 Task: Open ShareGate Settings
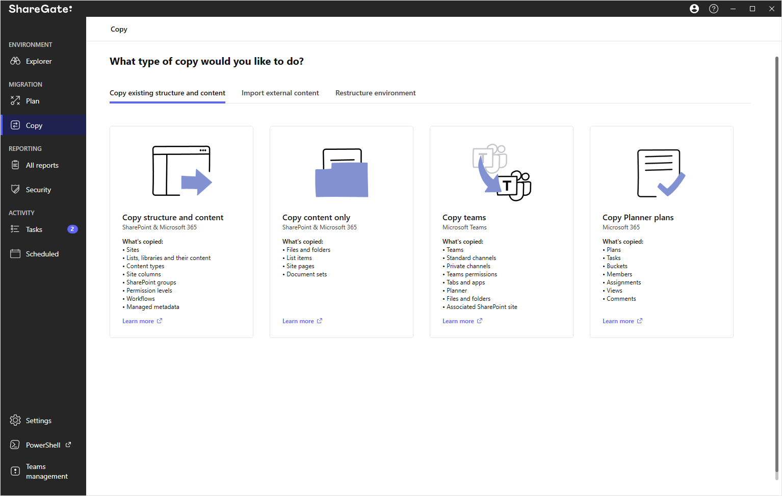point(38,420)
